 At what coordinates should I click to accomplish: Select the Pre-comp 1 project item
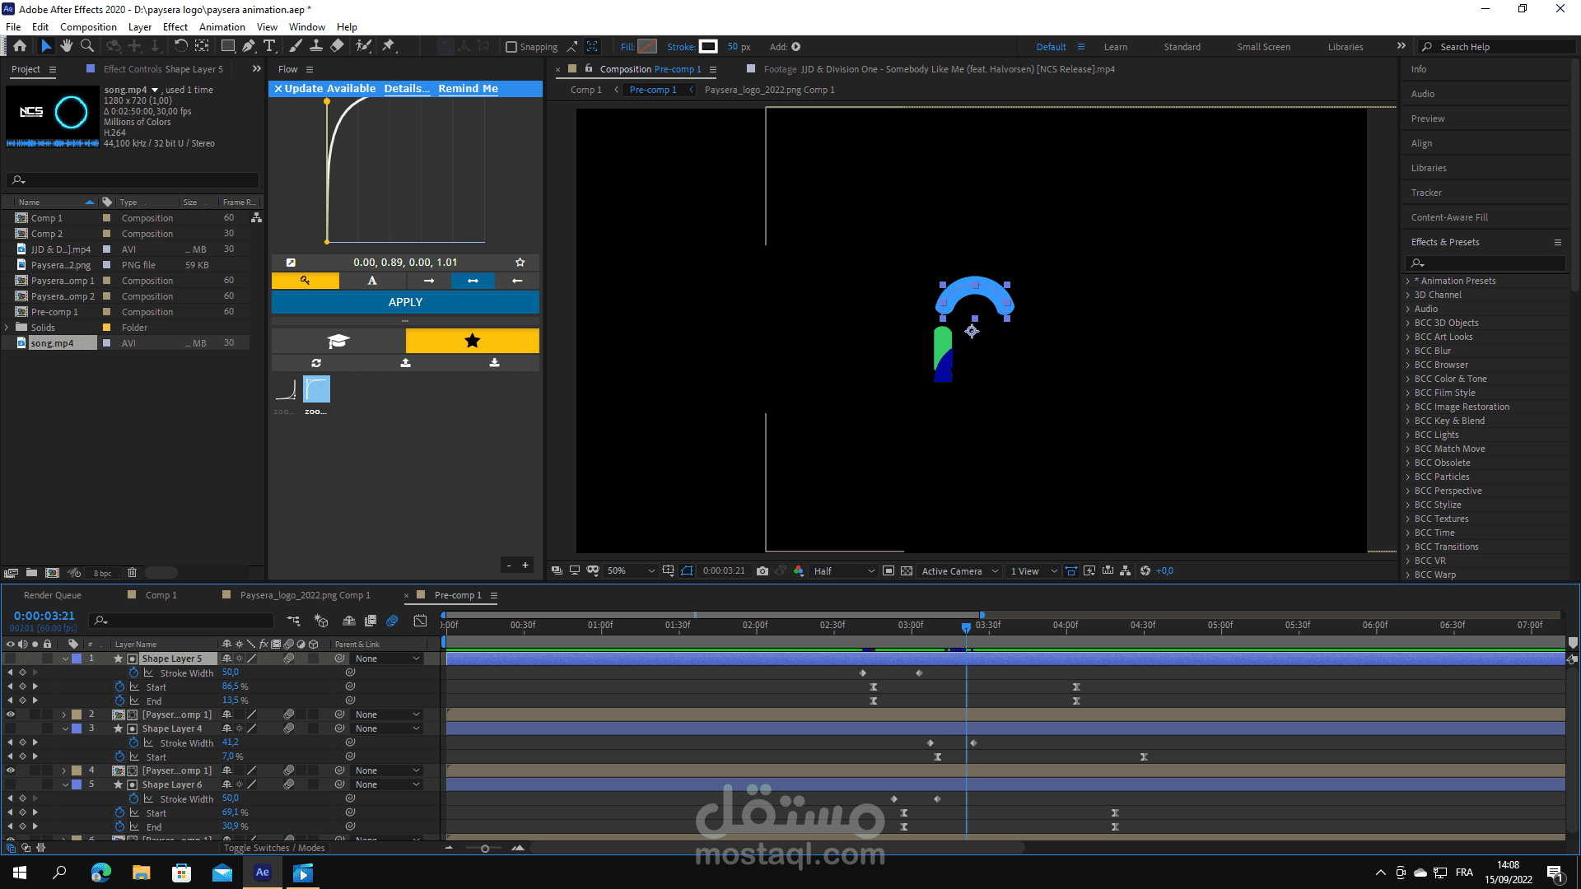54,312
